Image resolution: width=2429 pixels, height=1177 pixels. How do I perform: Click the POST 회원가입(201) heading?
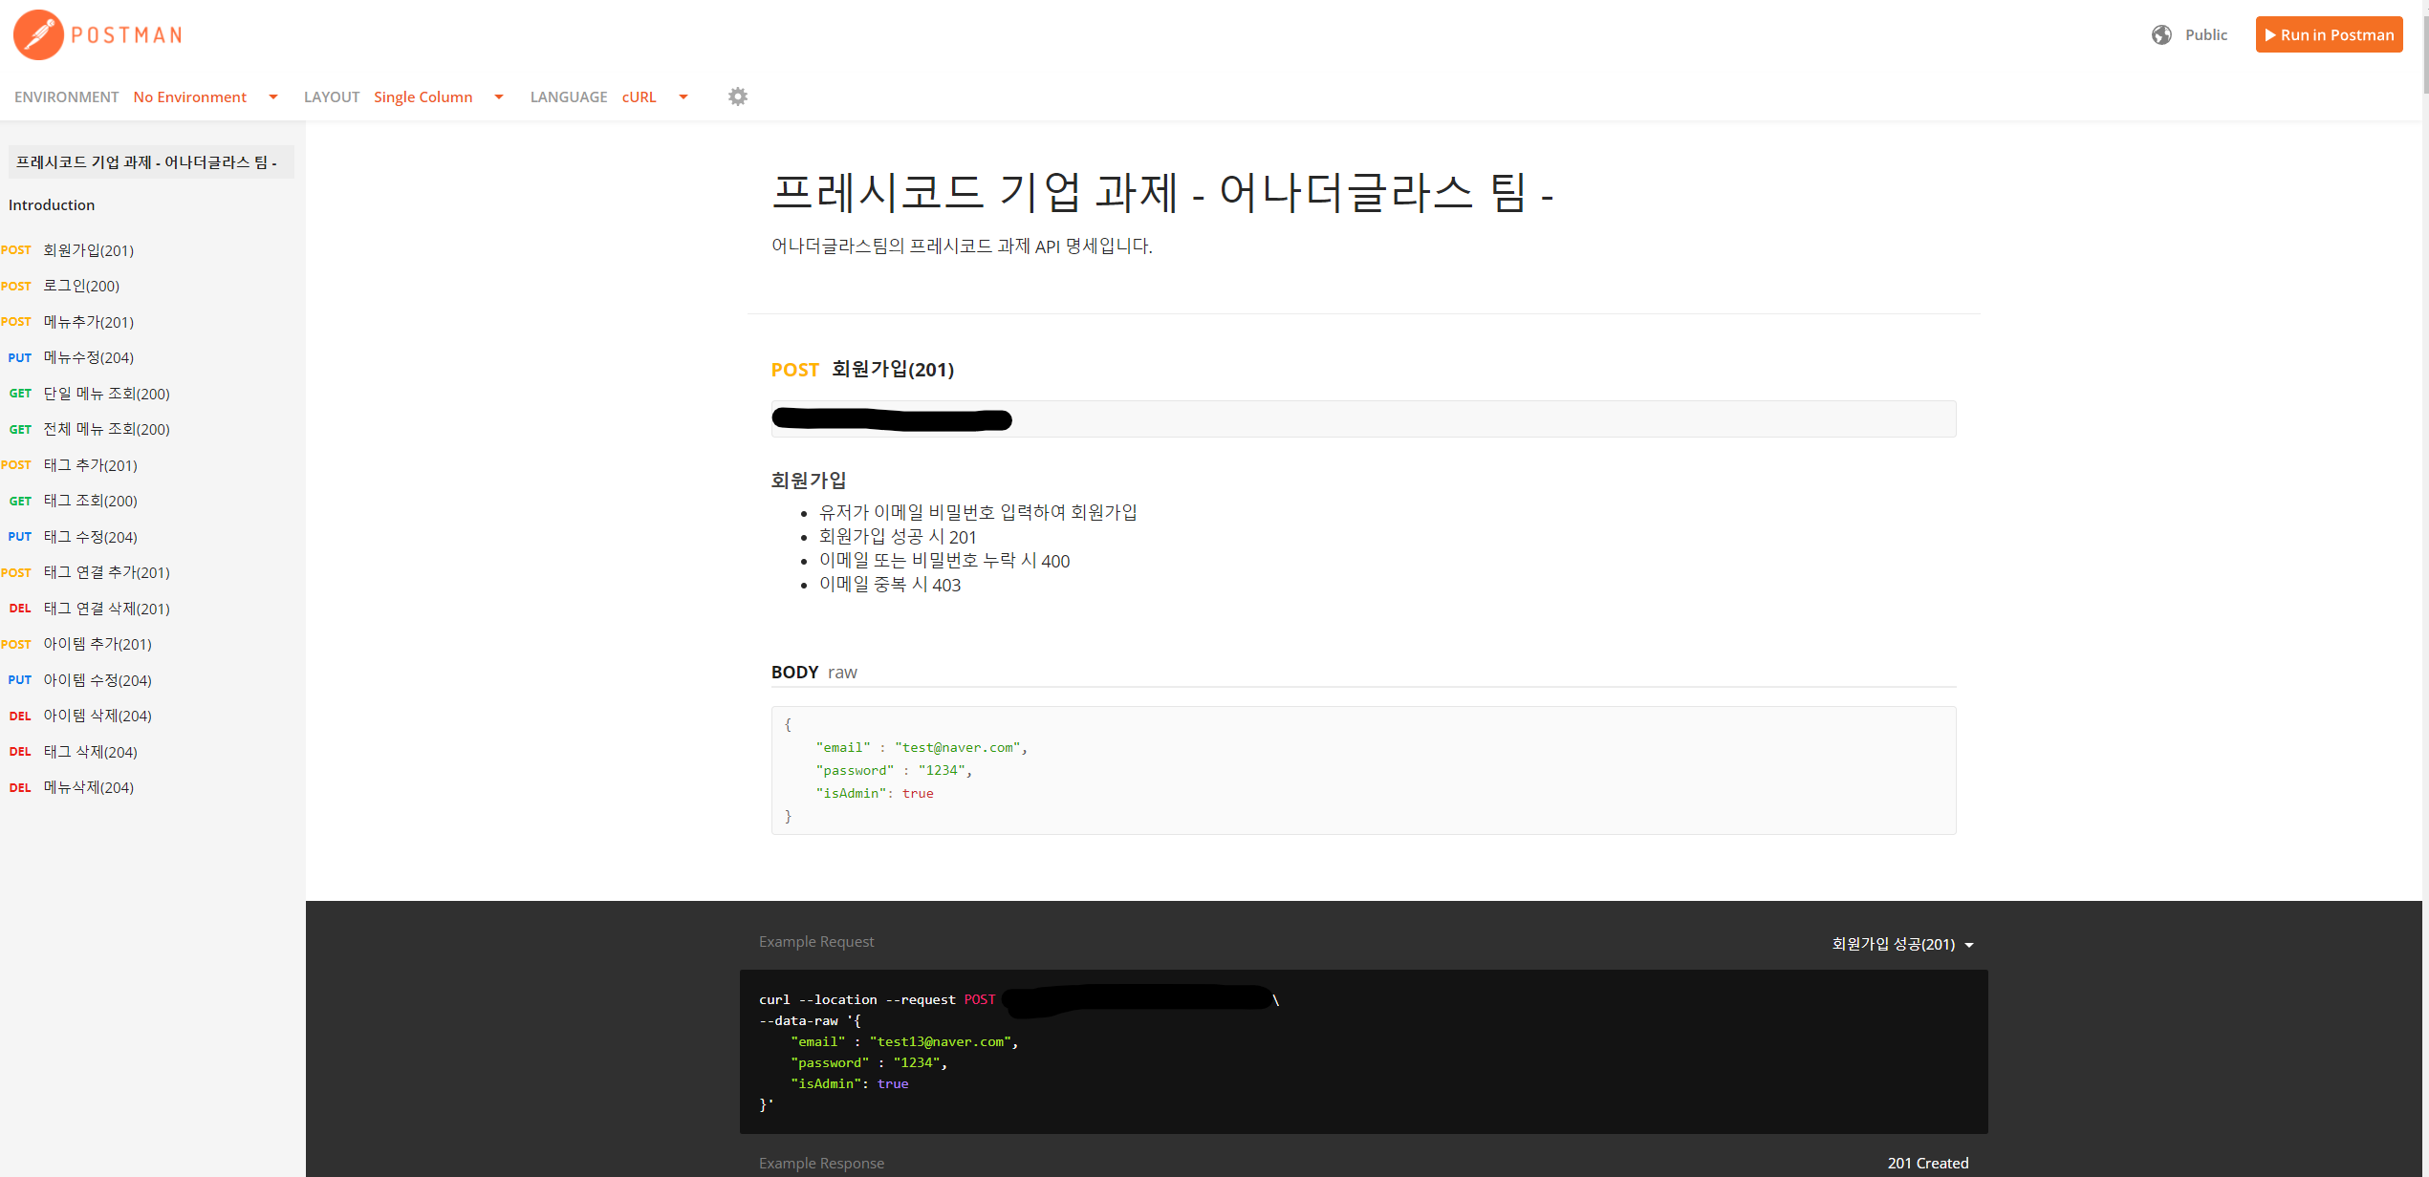coord(862,370)
